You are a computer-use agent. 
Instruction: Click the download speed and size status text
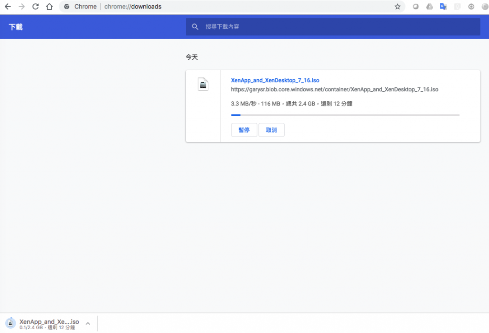tap(292, 104)
